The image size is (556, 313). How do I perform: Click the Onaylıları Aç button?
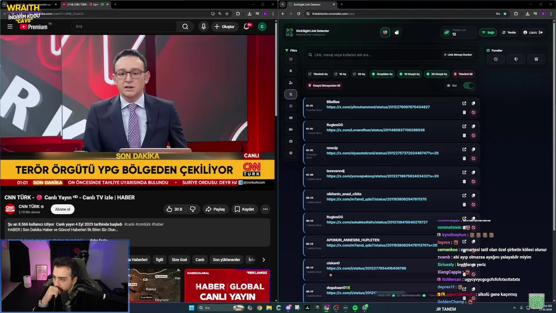tap(382, 74)
